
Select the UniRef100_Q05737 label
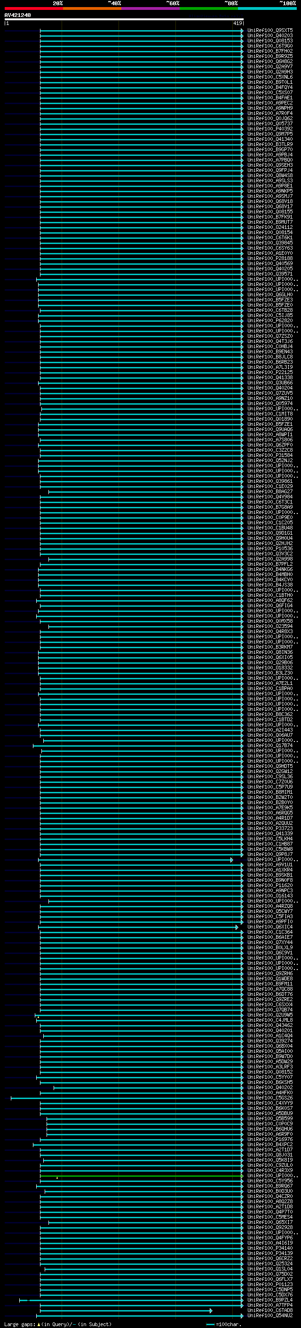[270, 124]
